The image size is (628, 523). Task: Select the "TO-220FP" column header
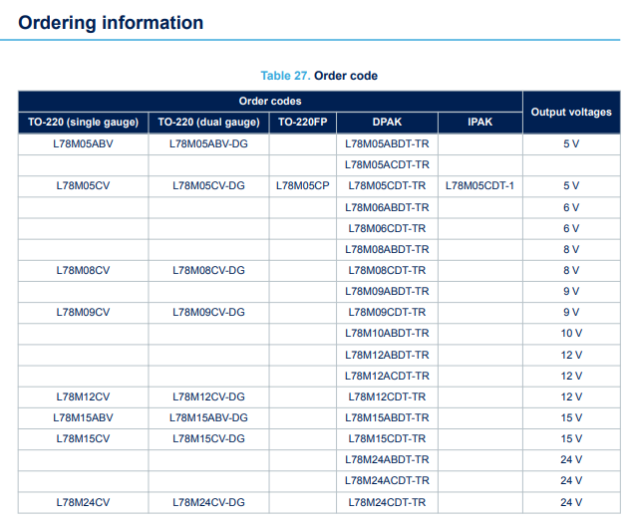click(x=303, y=123)
